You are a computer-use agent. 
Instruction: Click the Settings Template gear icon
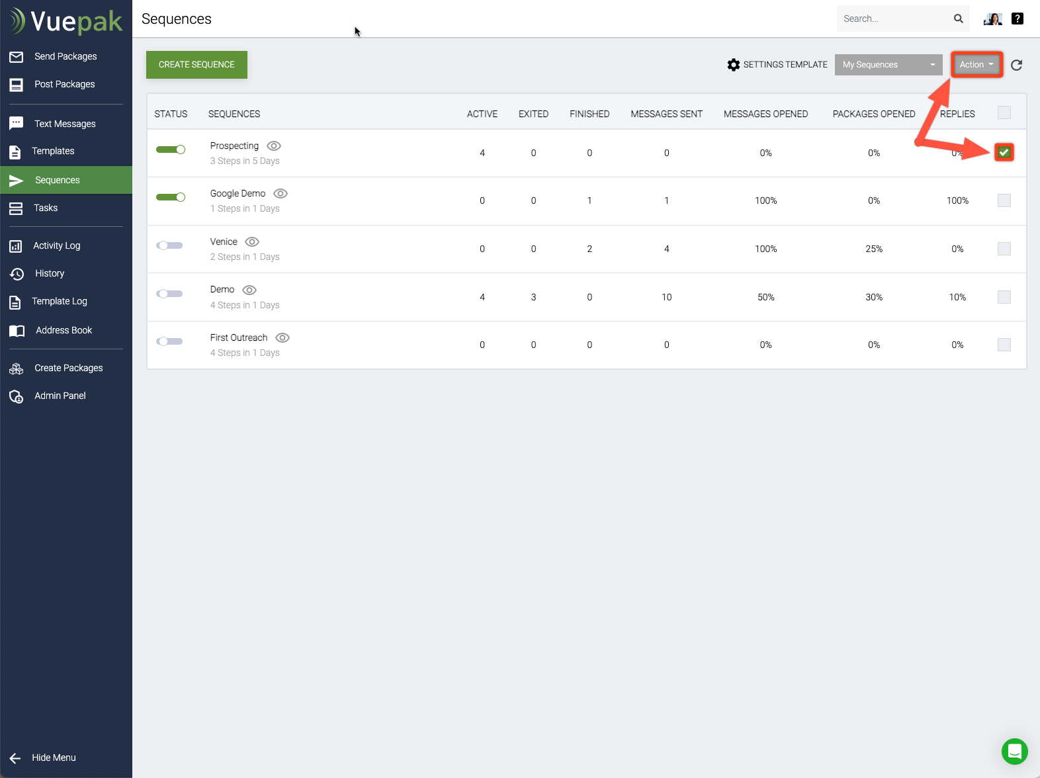tap(734, 65)
